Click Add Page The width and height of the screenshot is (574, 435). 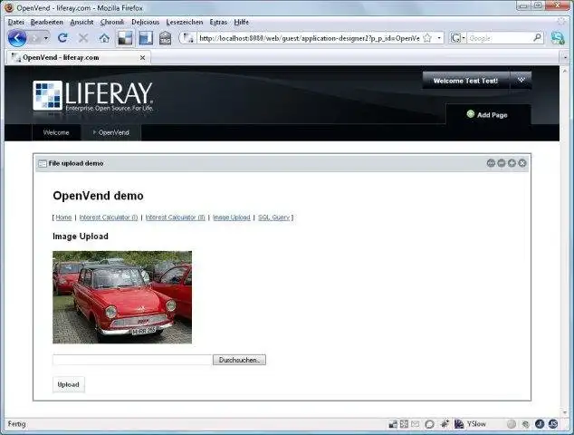487,115
